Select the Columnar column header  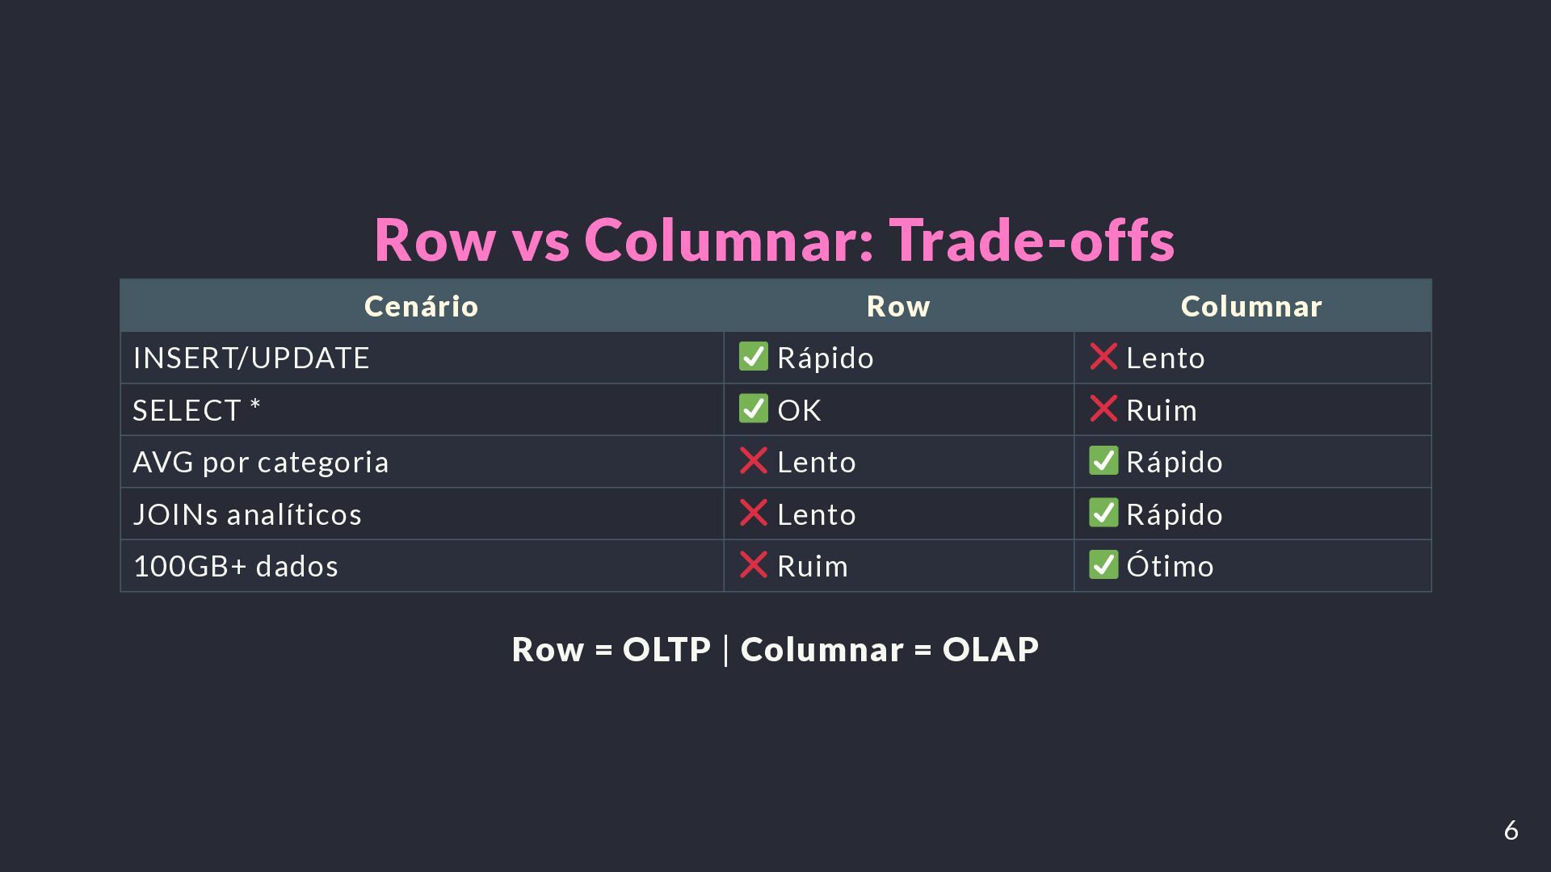[x=1252, y=306]
